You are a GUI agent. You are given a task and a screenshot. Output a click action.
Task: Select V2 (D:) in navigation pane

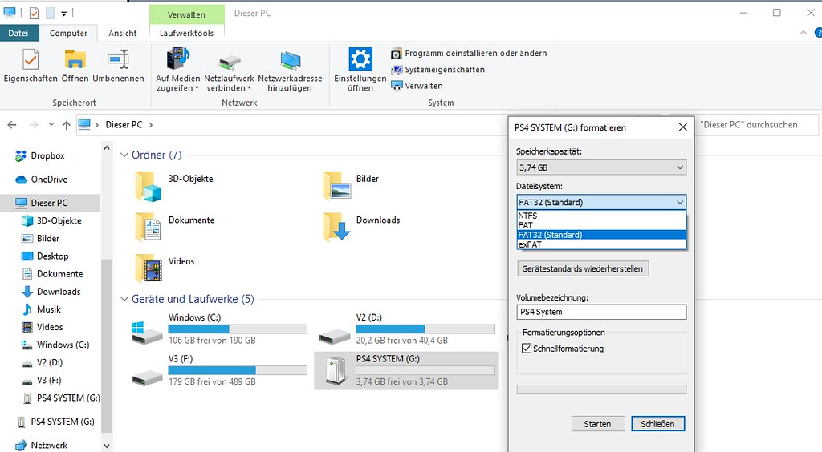(x=49, y=362)
